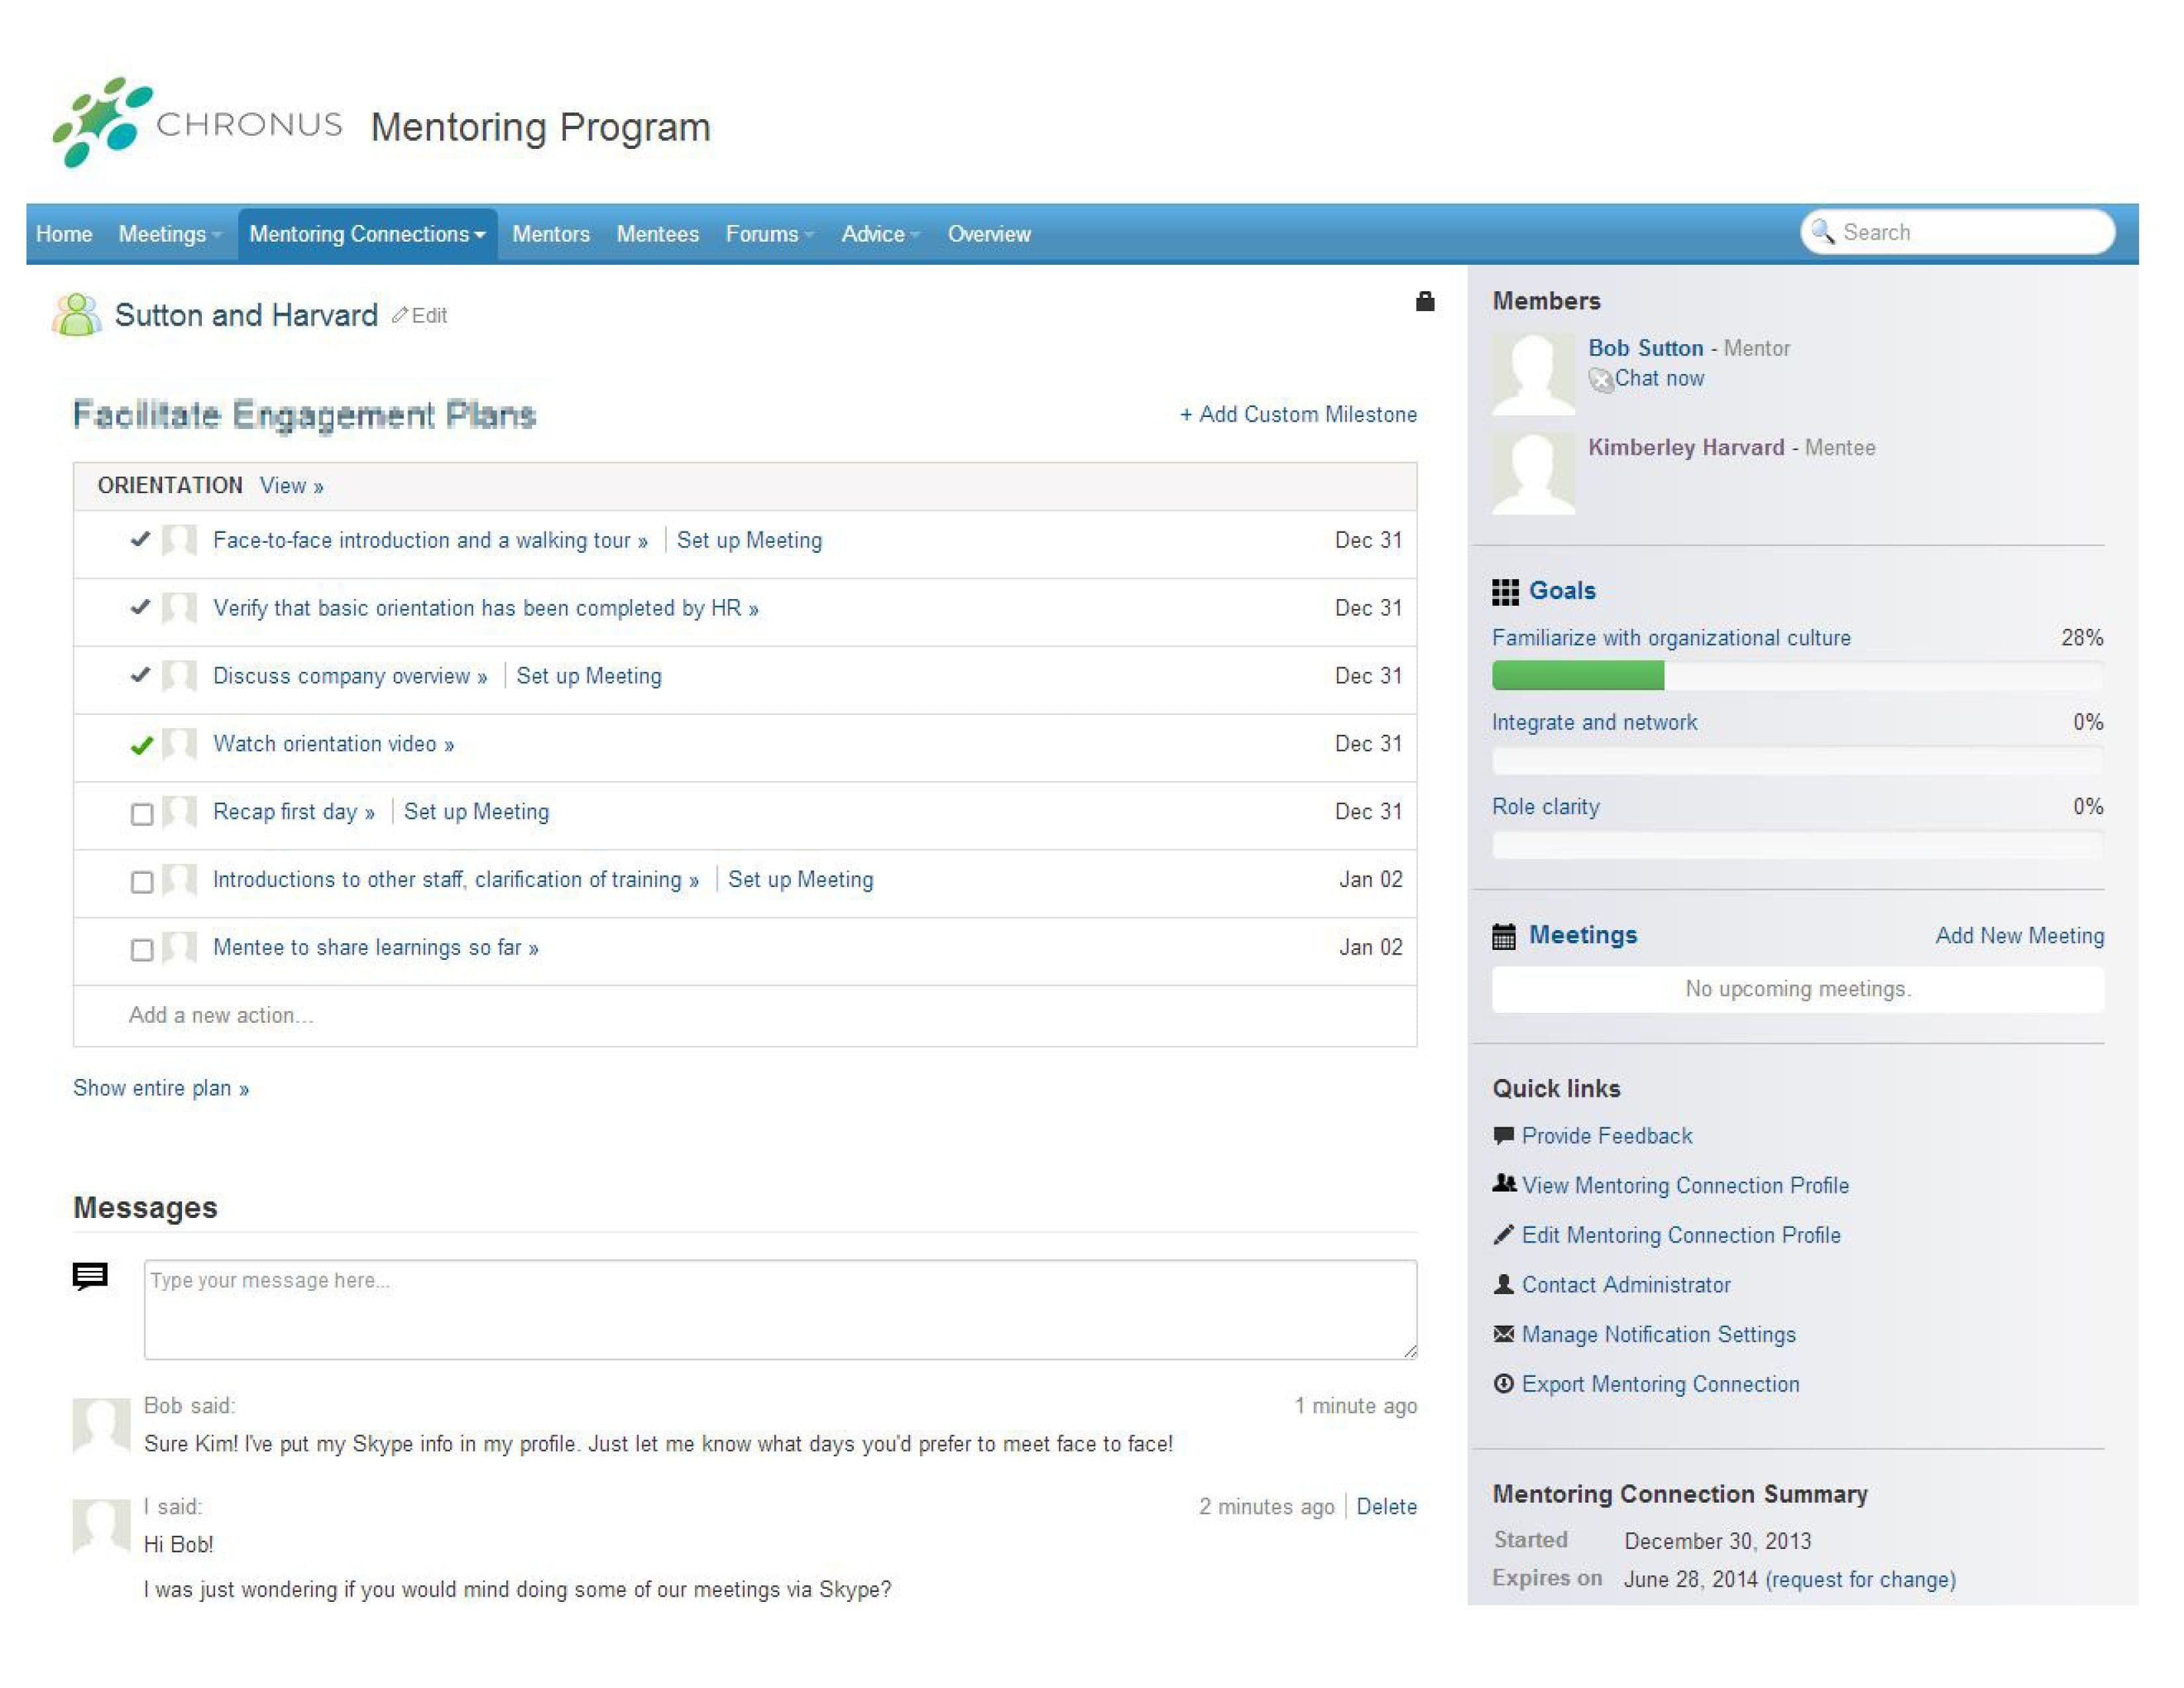
Task: Click the search magnifier icon
Action: click(x=1823, y=231)
